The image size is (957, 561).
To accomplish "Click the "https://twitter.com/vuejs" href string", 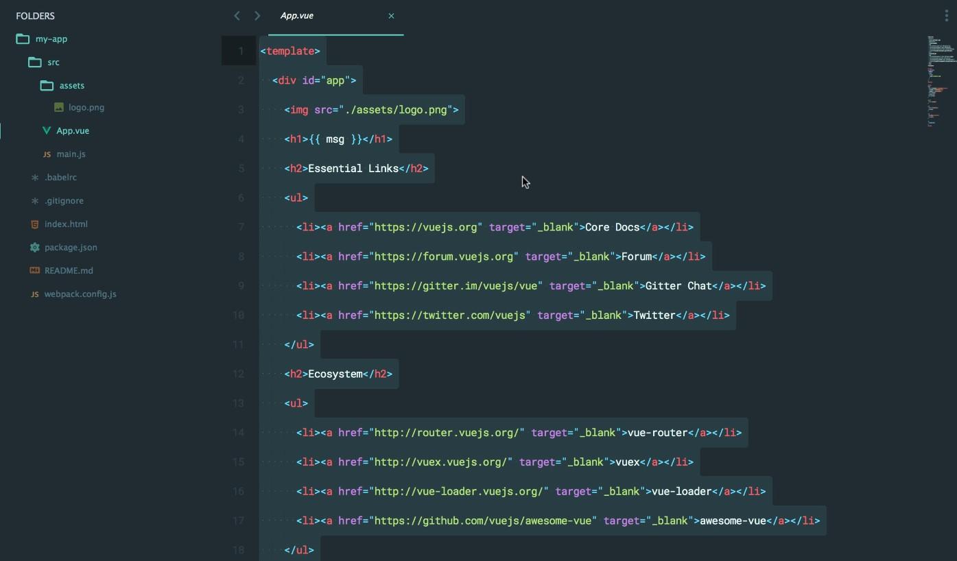I will [449, 315].
